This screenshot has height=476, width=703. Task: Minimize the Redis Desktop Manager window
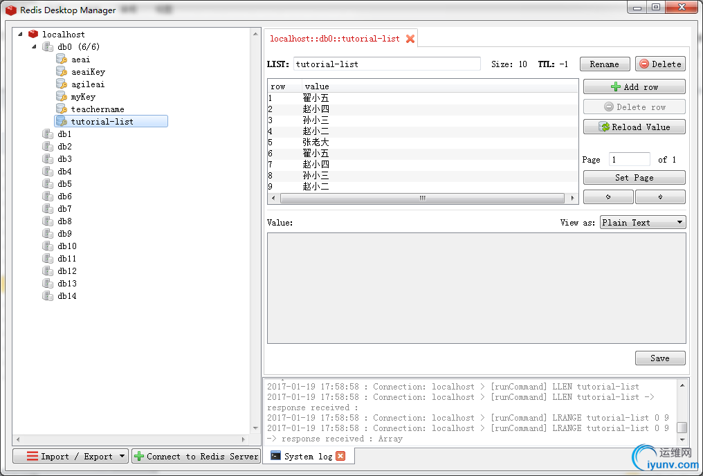pyautogui.click(x=637, y=7)
